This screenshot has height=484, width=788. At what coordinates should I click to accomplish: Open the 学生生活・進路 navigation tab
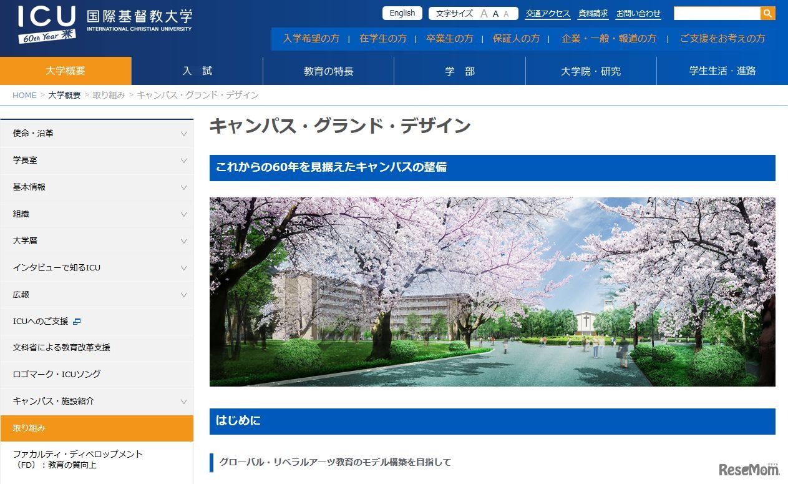tap(722, 71)
